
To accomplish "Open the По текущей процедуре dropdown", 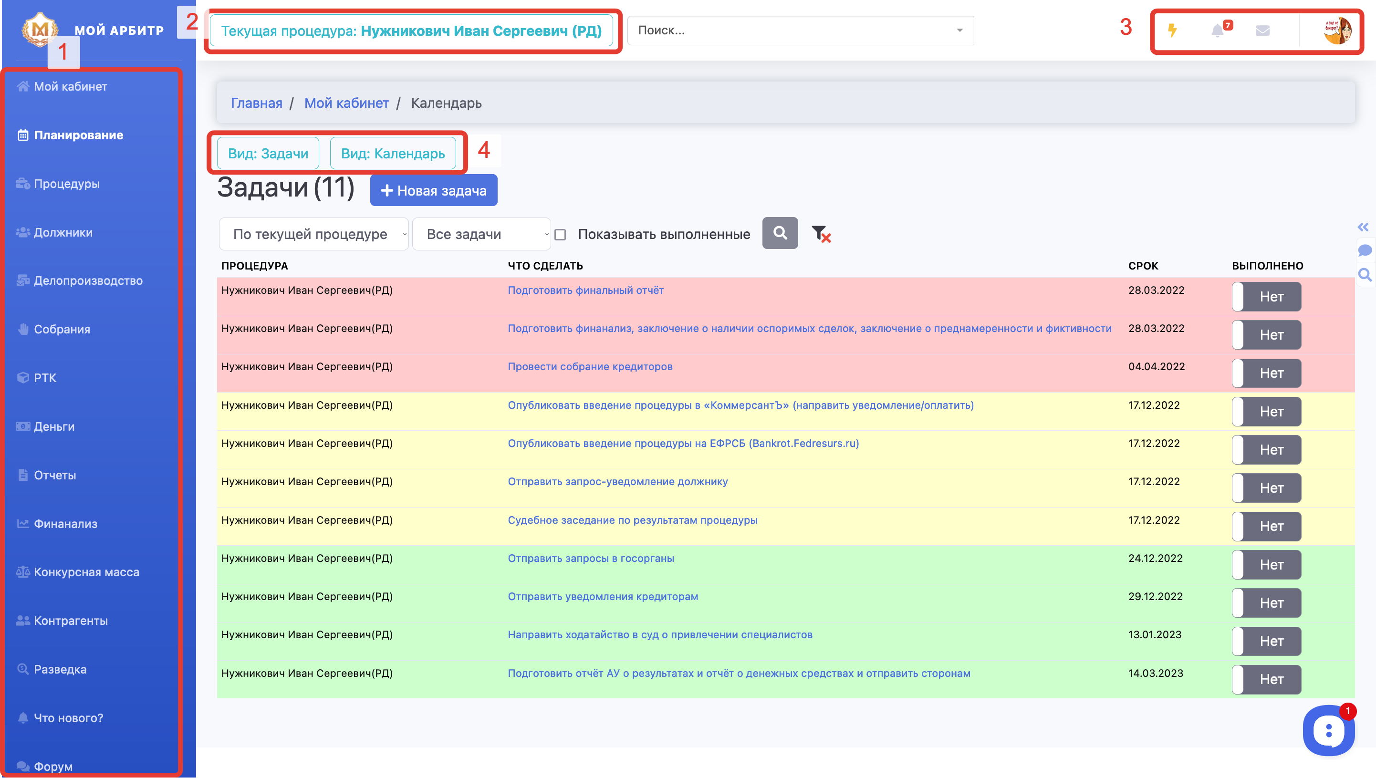I will coord(313,234).
